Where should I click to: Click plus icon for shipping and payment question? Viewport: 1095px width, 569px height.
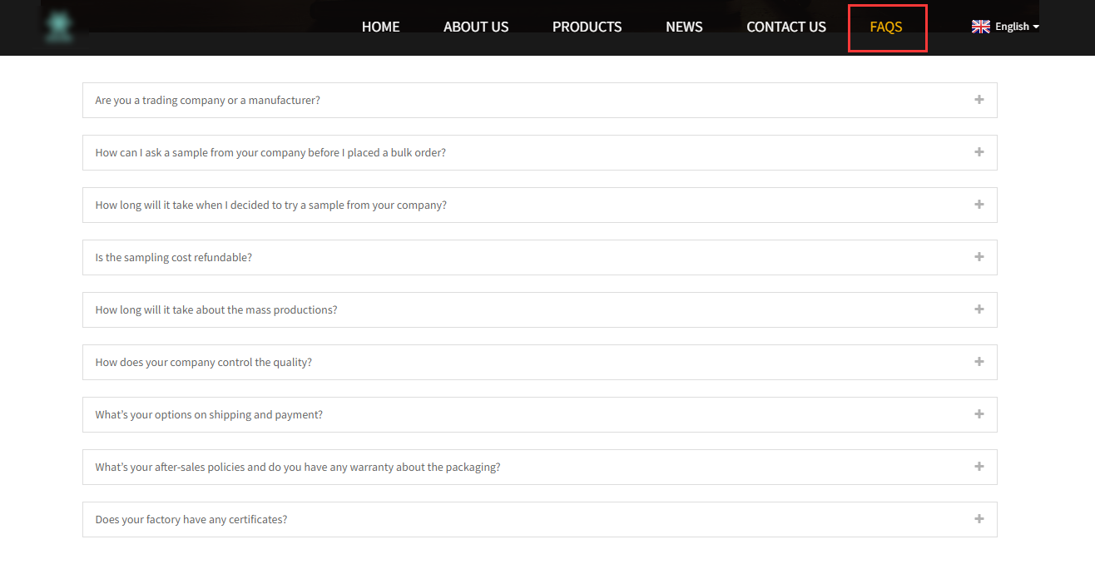(x=979, y=414)
